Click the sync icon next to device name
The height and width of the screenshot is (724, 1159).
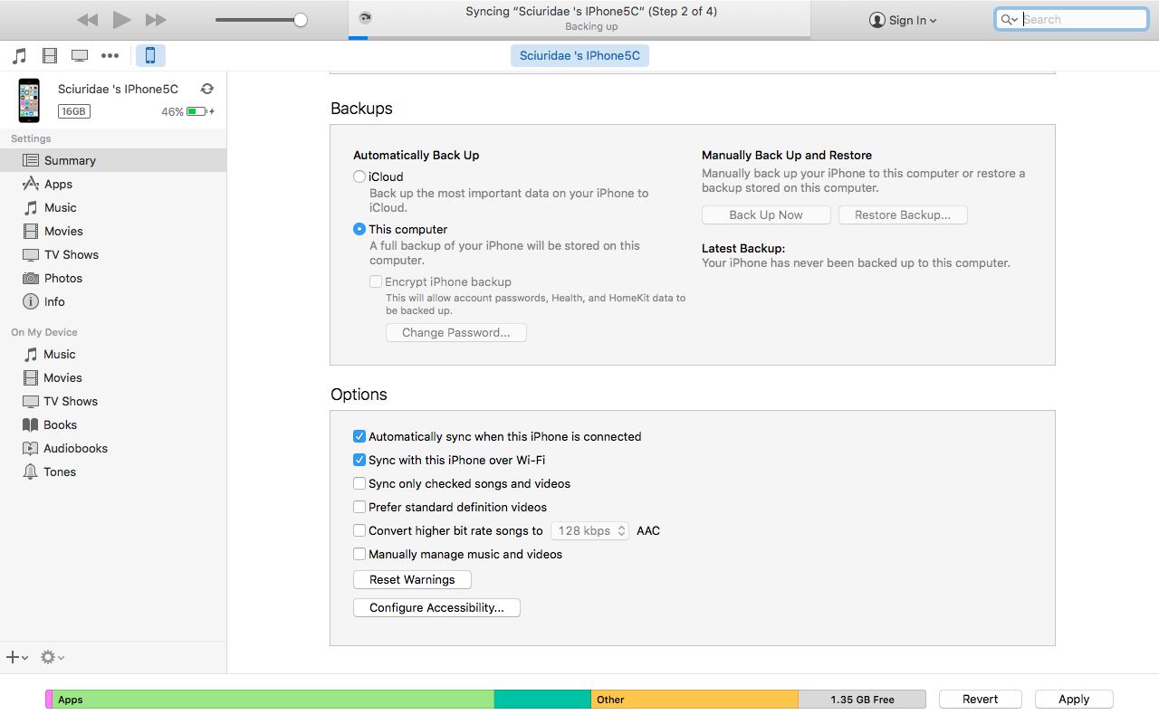(207, 89)
